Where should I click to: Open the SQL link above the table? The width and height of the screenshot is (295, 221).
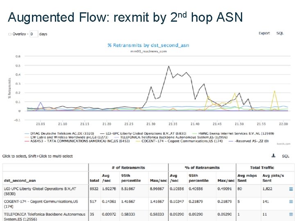(x=286, y=156)
